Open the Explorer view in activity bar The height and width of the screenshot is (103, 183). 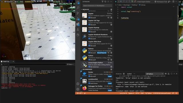[78, 2]
